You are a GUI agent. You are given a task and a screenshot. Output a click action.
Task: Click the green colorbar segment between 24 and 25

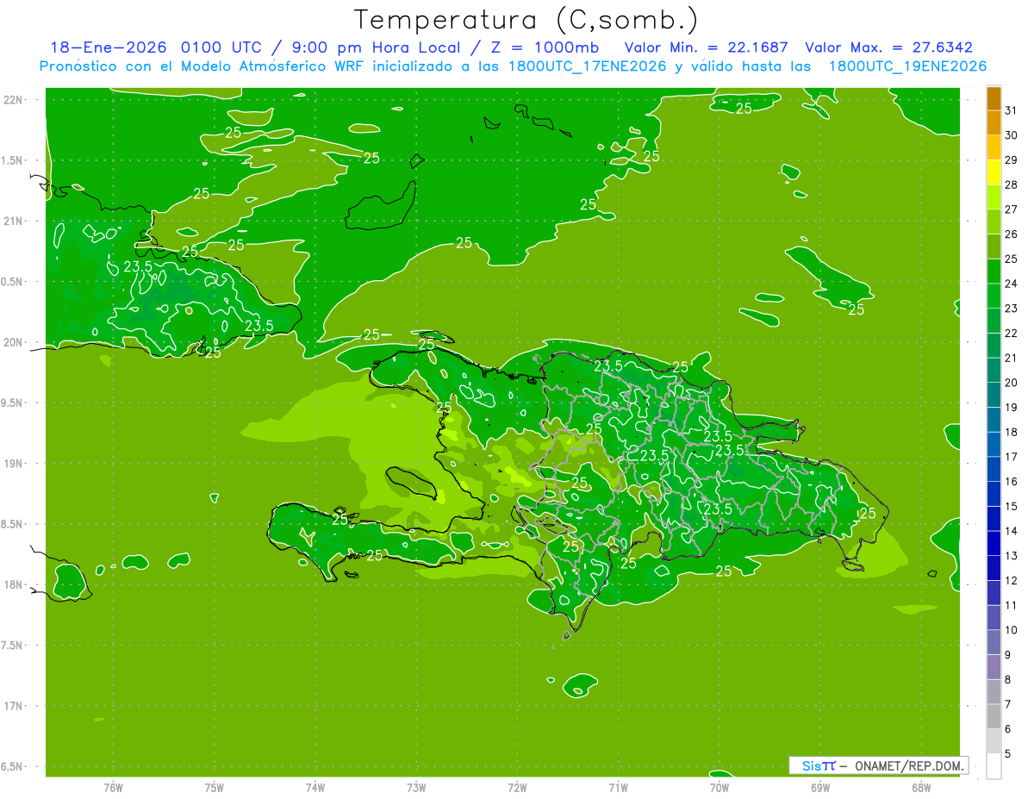pyautogui.click(x=994, y=272)
